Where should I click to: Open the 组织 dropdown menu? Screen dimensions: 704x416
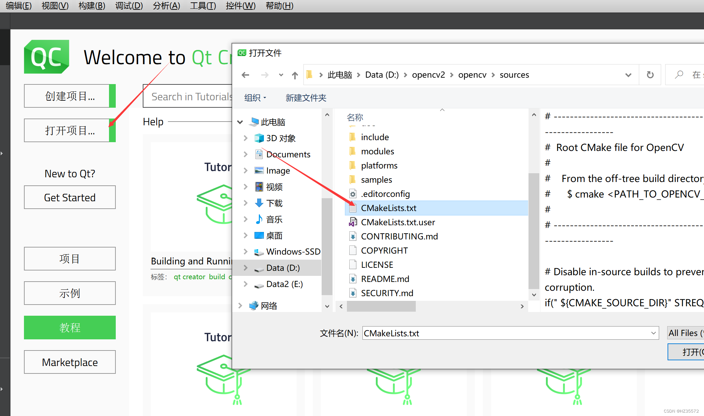coord(255,98)
